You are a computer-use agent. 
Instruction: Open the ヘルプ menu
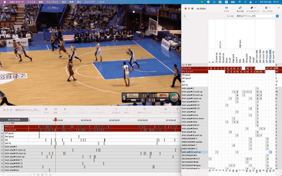point(101,2)
